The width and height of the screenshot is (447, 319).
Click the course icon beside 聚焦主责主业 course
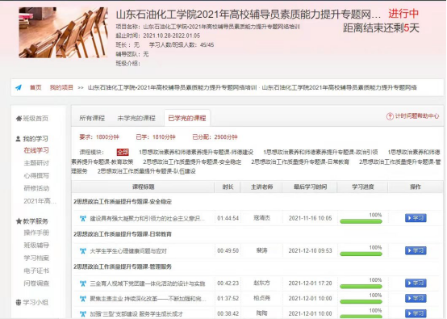click(x=83, y=299)
